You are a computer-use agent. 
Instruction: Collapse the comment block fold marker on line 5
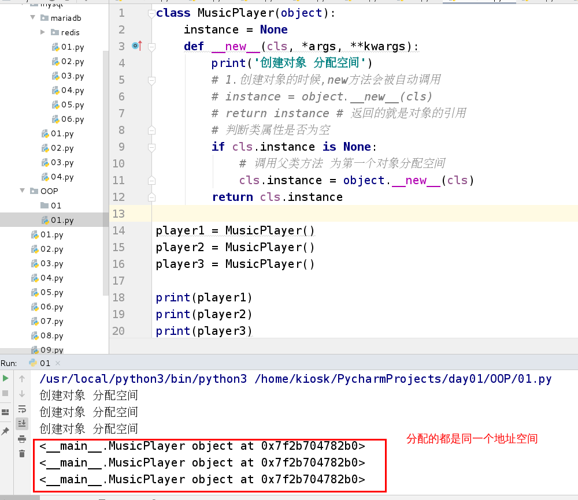pyautogui.click(x=151, y=80)
